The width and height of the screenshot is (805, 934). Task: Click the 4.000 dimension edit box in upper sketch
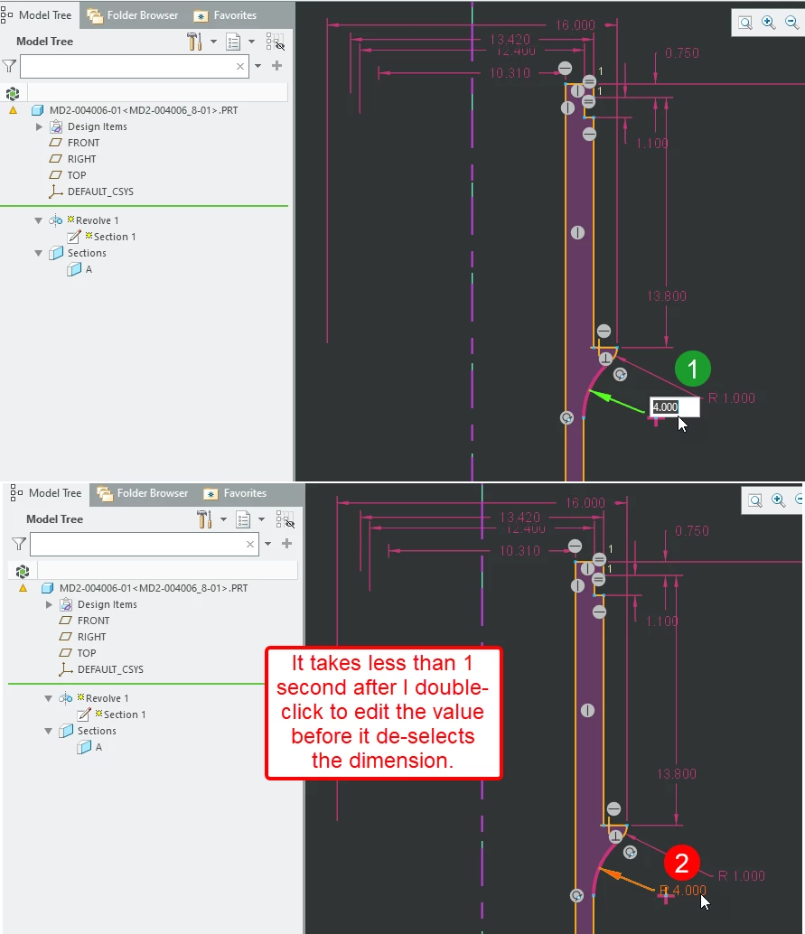tap(675, 406)
